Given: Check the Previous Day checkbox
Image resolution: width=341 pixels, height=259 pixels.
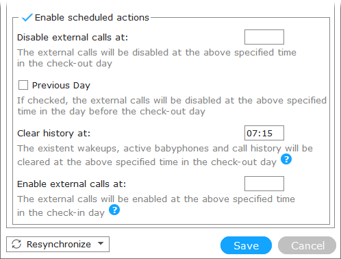Looking at the screenshot, I should pos(23,85).
